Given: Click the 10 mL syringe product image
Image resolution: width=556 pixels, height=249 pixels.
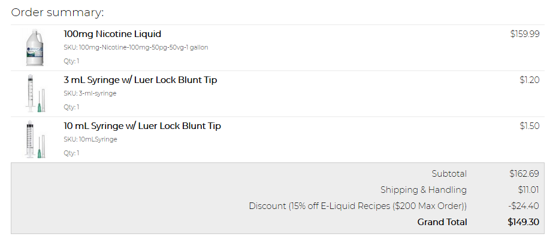Looking at the screenshot, I should [34, 139].
